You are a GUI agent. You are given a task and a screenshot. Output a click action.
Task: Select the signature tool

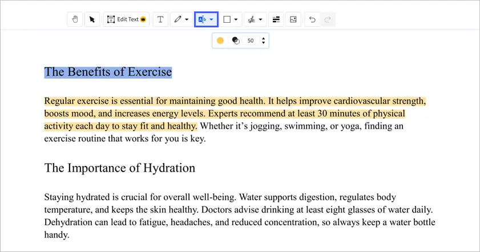tap(251, 19)
